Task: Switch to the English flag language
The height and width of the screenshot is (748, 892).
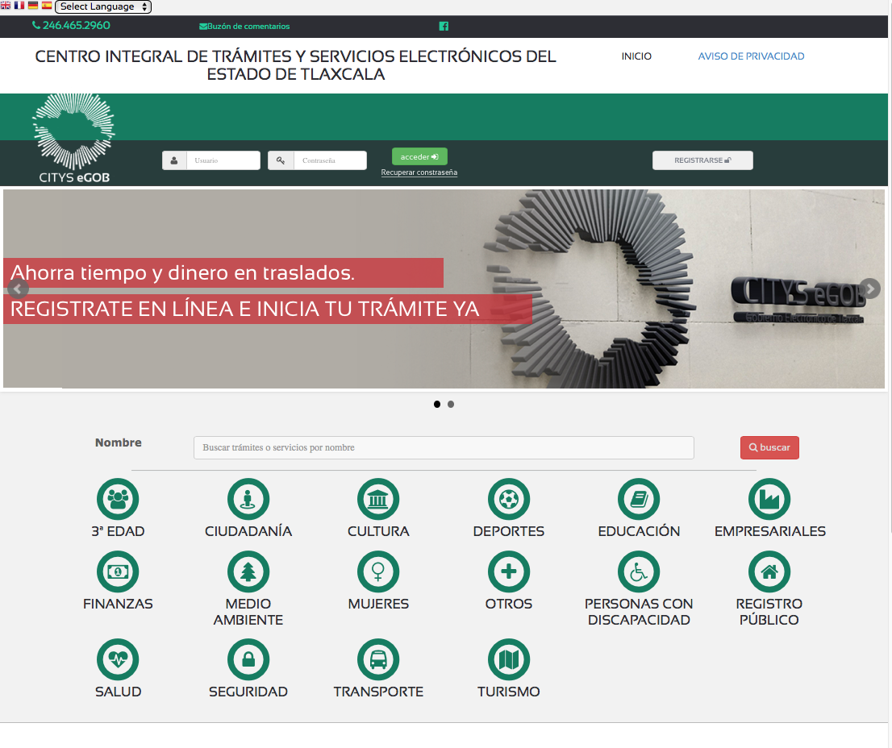Action: click(x=7, y=4)
